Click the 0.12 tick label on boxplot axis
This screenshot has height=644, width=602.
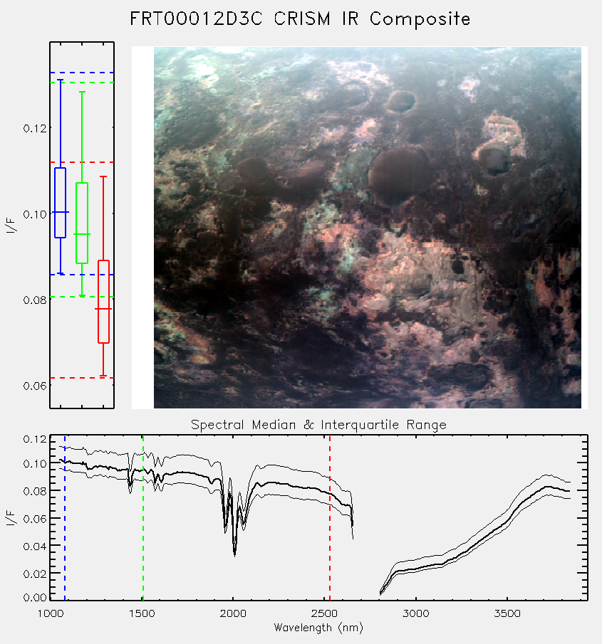pos(35,128)
